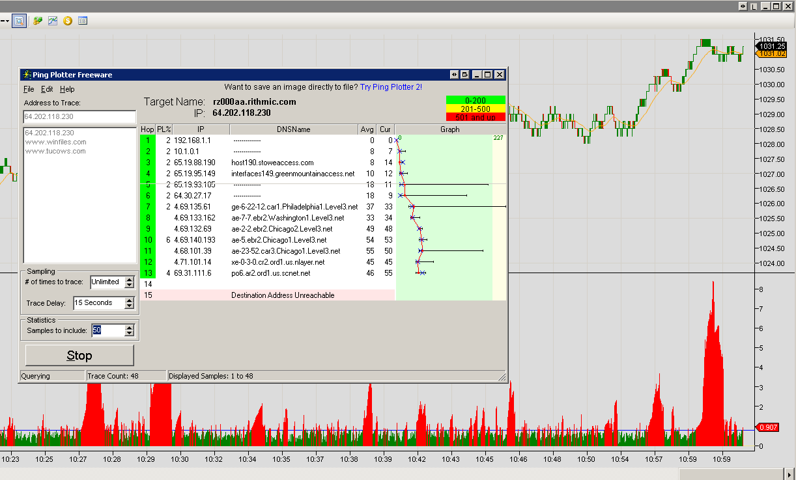
Task: Open the chart indicators line-graph icon
Action: click(x=53, y=21)
